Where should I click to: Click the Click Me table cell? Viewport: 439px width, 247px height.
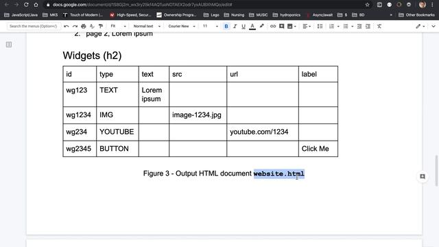click(x=318, y=149)
